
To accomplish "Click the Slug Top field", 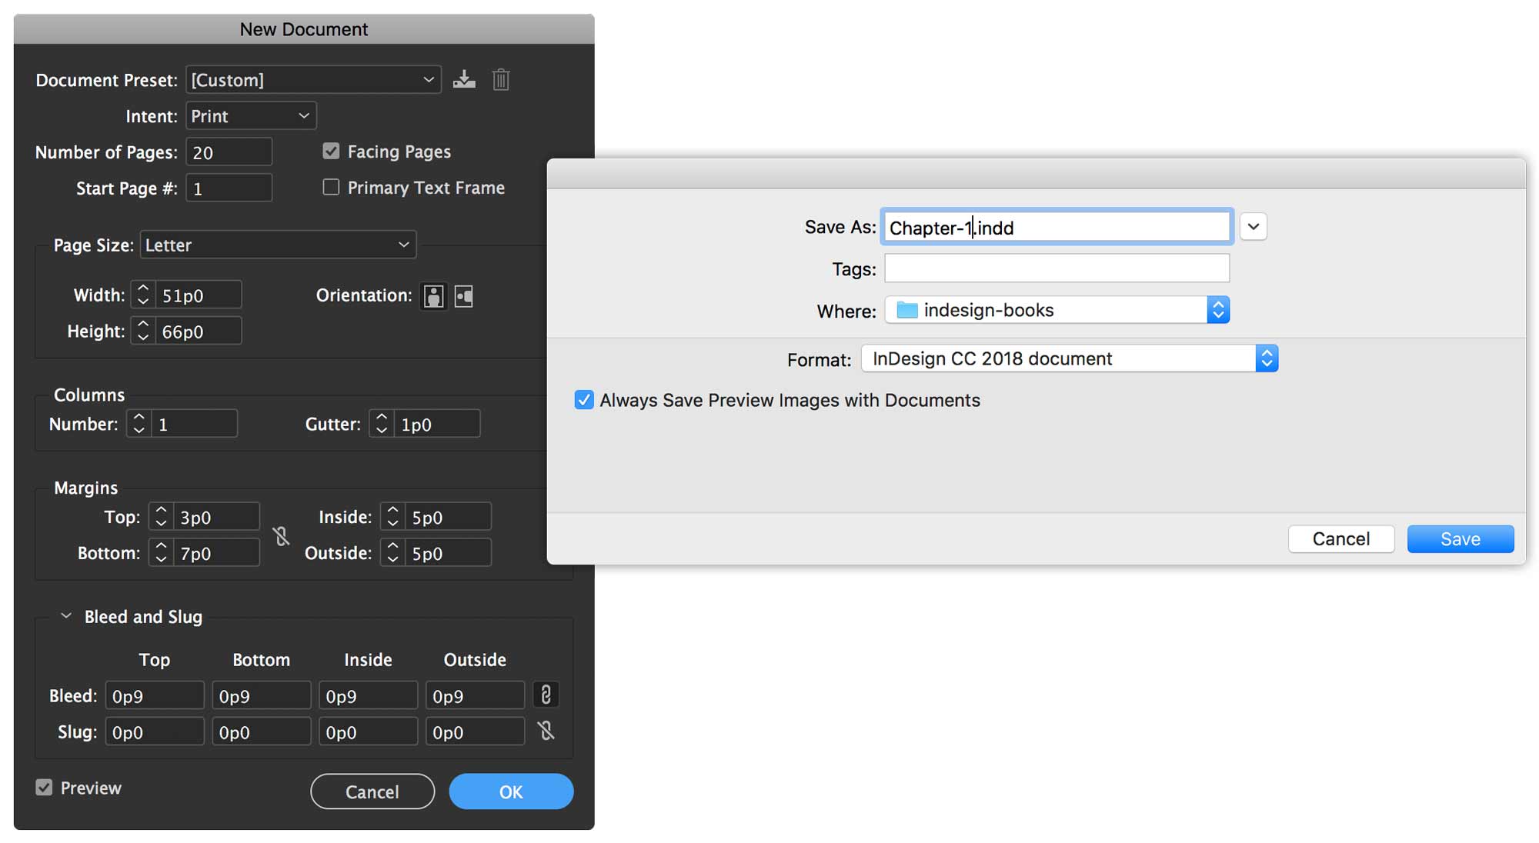I will (155, 731).
